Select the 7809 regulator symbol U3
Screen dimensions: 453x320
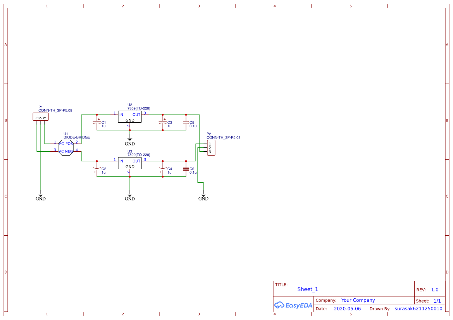pyautogui.click(x=129, y=164)
